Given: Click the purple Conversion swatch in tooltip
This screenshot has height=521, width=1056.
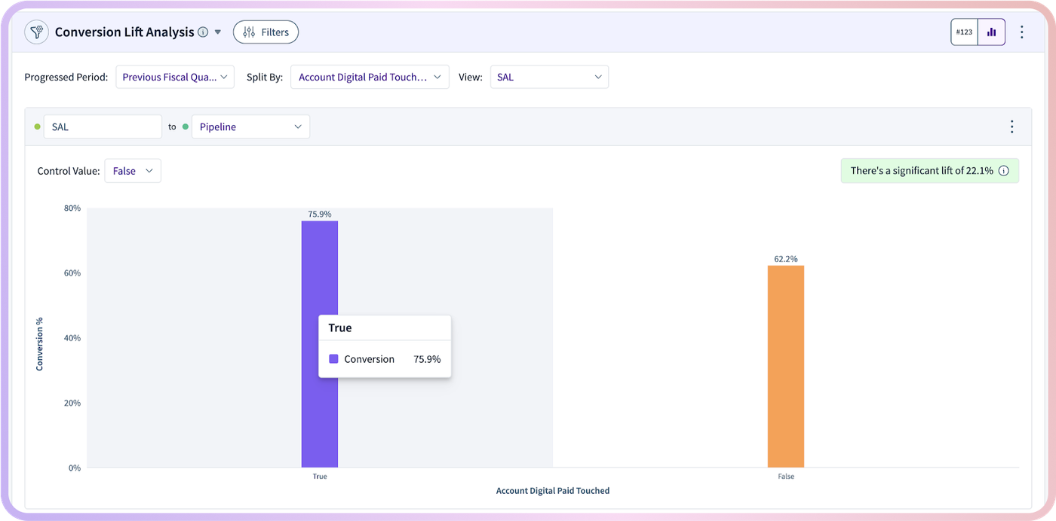Looking at the screenshot, I should (x=333, y=359).
